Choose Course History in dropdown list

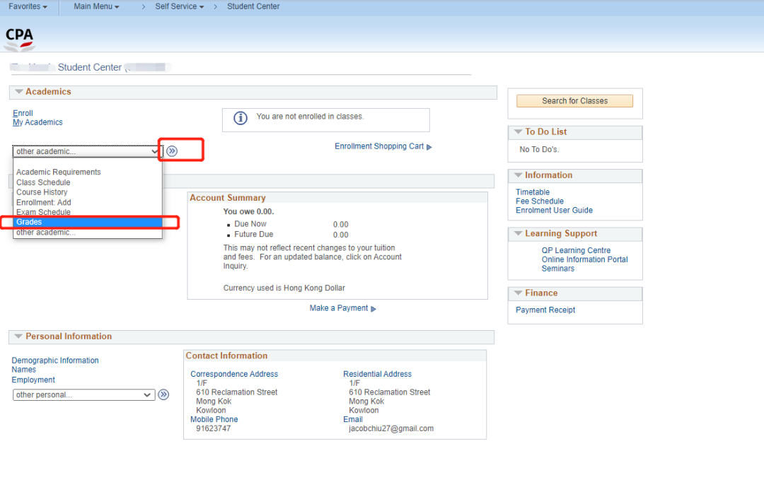pyautogui.click(x=42, y=192)
